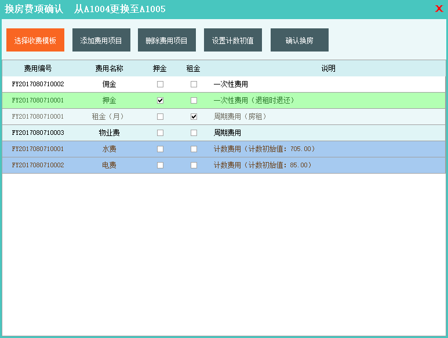Uncheck 租金 checkbox for 租金（月）row
This screenshot has height=338, width=448.
point(194,117)
